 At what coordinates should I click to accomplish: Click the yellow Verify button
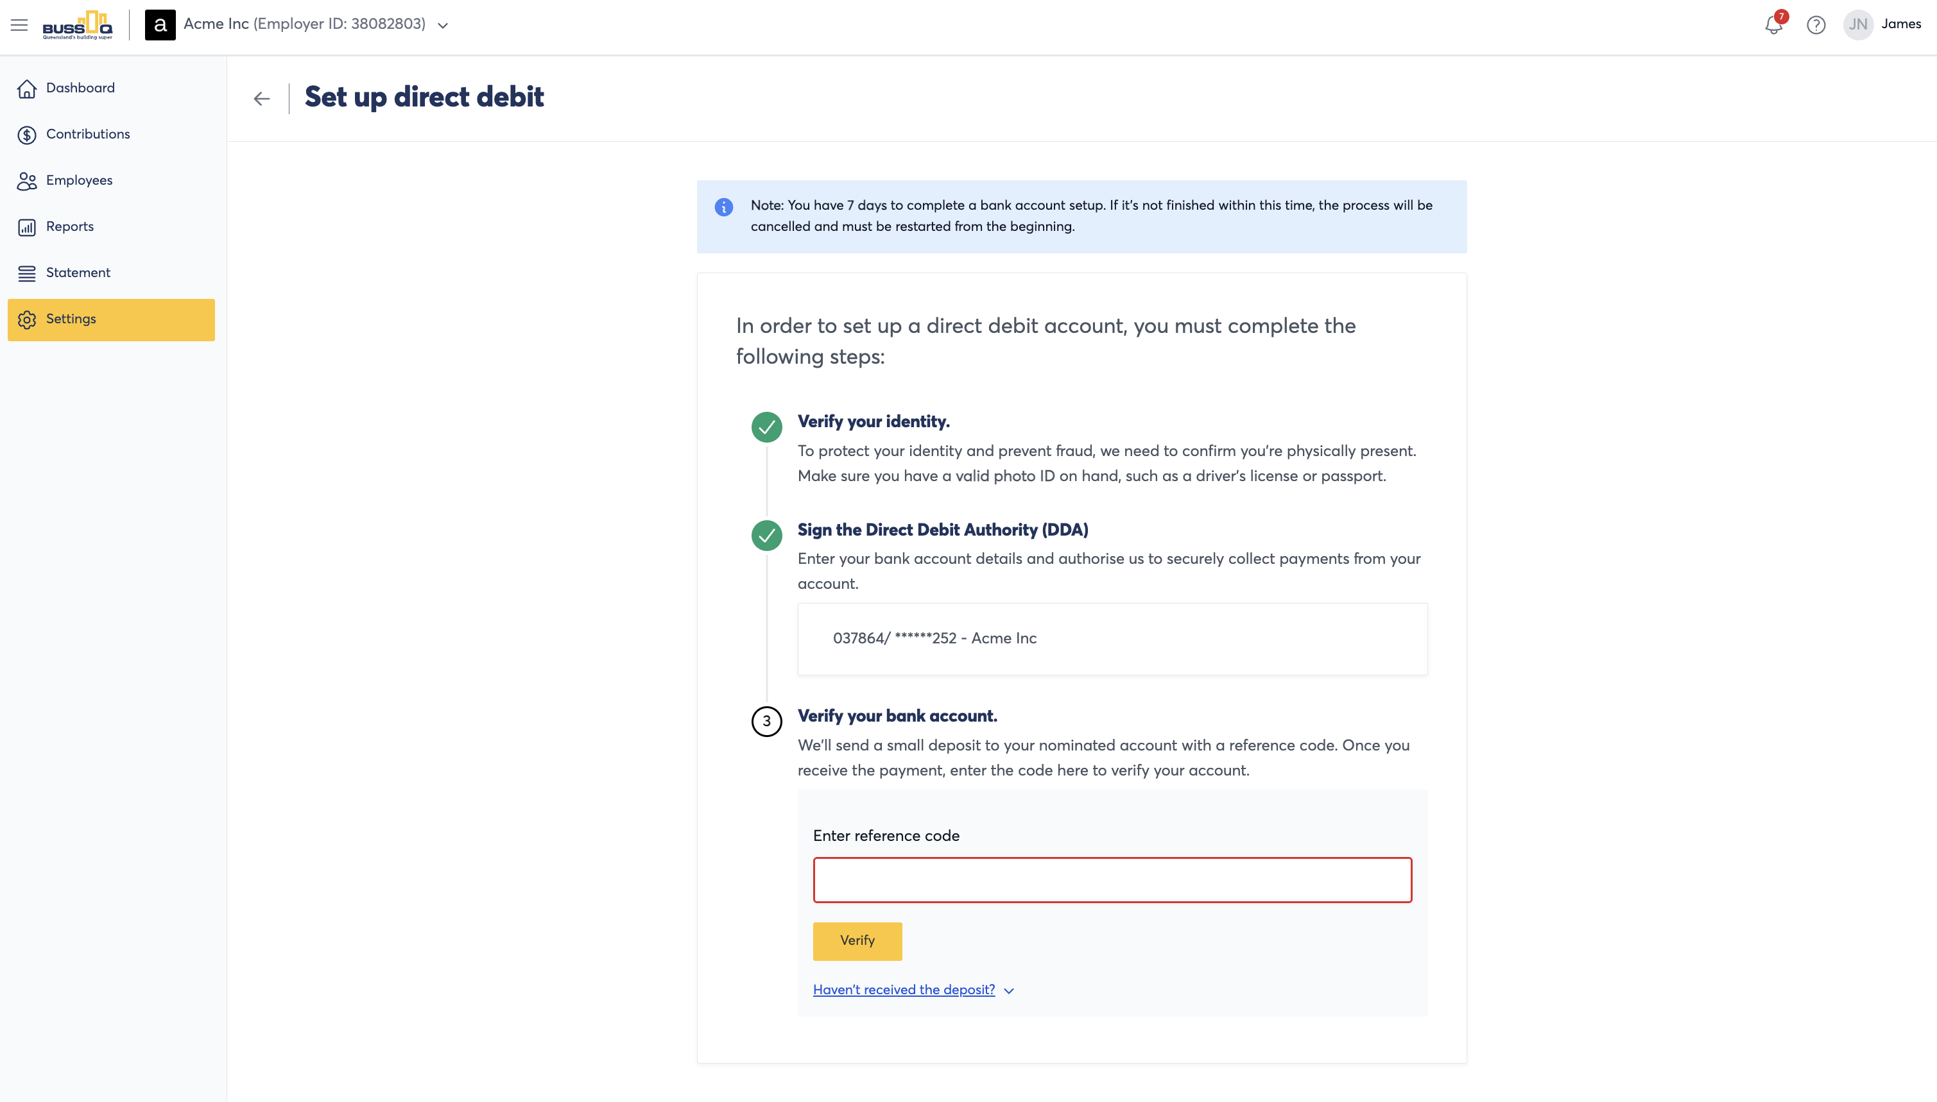(x=857, y=941)
